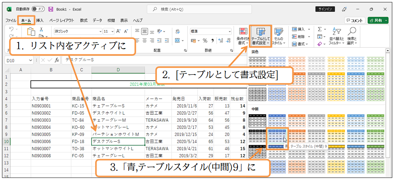Viewport: 395px width, 180px height.
Task: Switch to the ページ レイアウト tab
Action: coord(62,21)
